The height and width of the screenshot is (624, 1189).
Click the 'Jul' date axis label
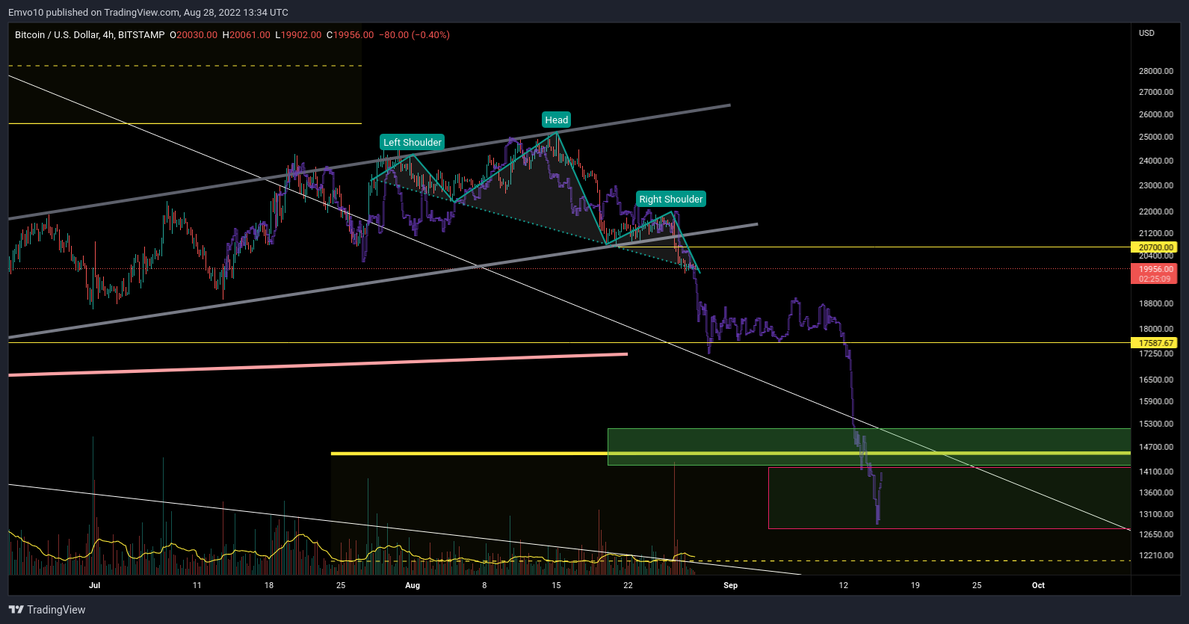click(94, 585)
